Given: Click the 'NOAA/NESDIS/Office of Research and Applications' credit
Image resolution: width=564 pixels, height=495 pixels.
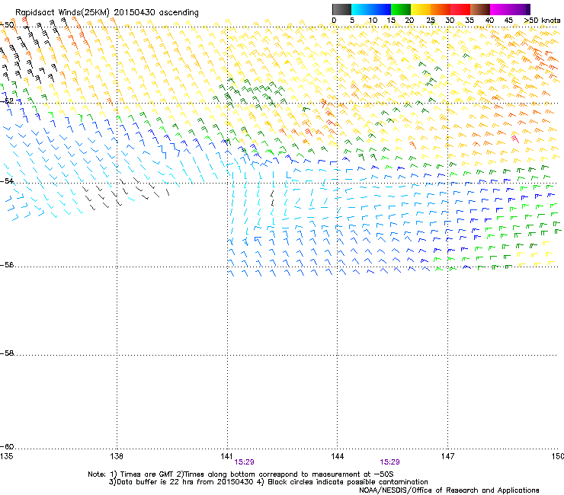Looking at the screenshot, I should coord(449,490).
